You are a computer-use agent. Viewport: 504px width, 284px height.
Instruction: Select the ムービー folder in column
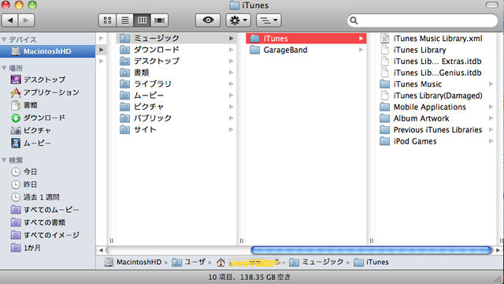tap(176, 95)
